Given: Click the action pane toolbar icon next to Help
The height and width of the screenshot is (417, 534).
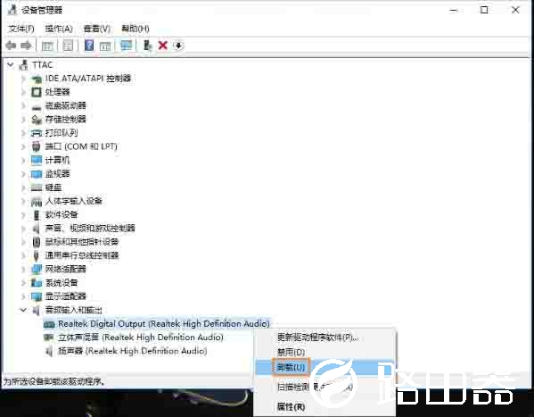Looking at the screenshot, I should (x=105, y=46).
